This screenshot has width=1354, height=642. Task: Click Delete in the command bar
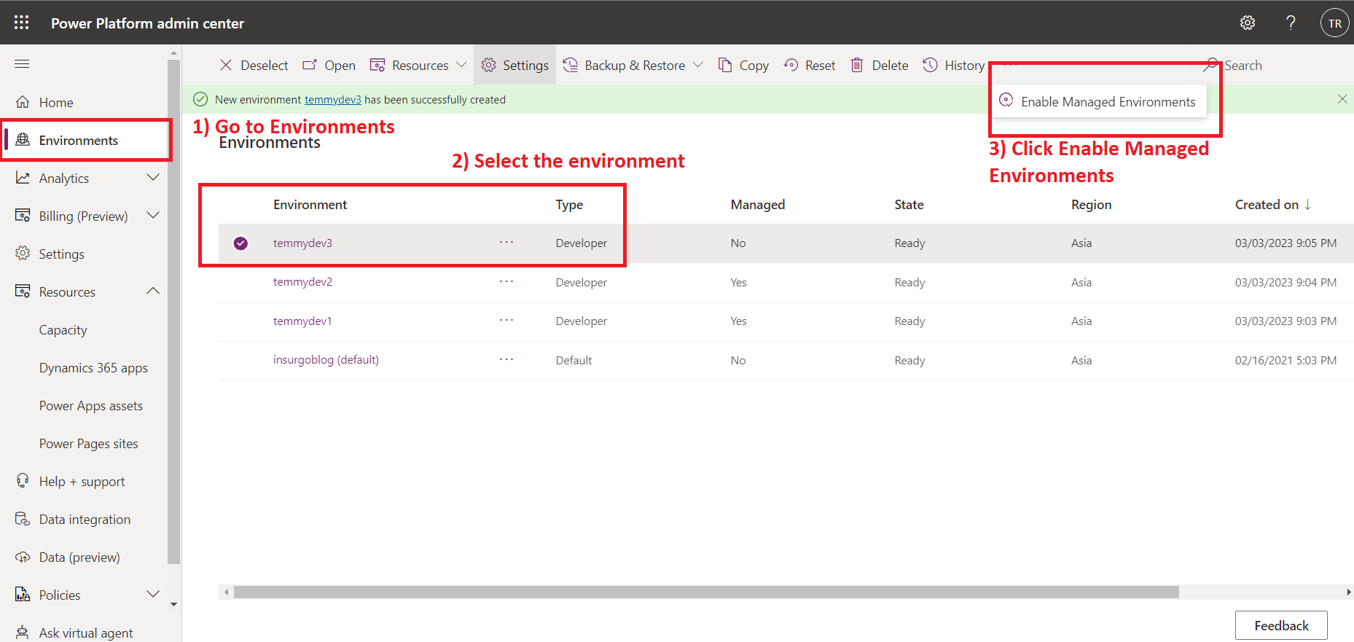(x=880, y=65)
